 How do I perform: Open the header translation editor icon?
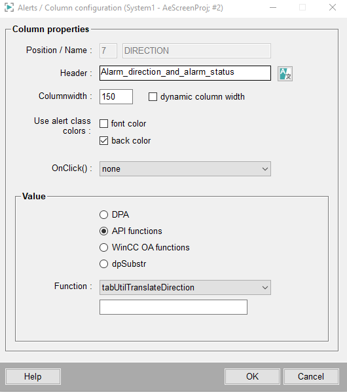click(285, 74)
